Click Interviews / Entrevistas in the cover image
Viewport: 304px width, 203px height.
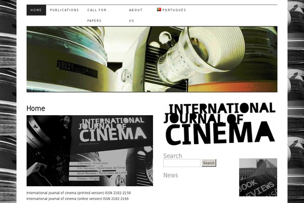[93, 163]
